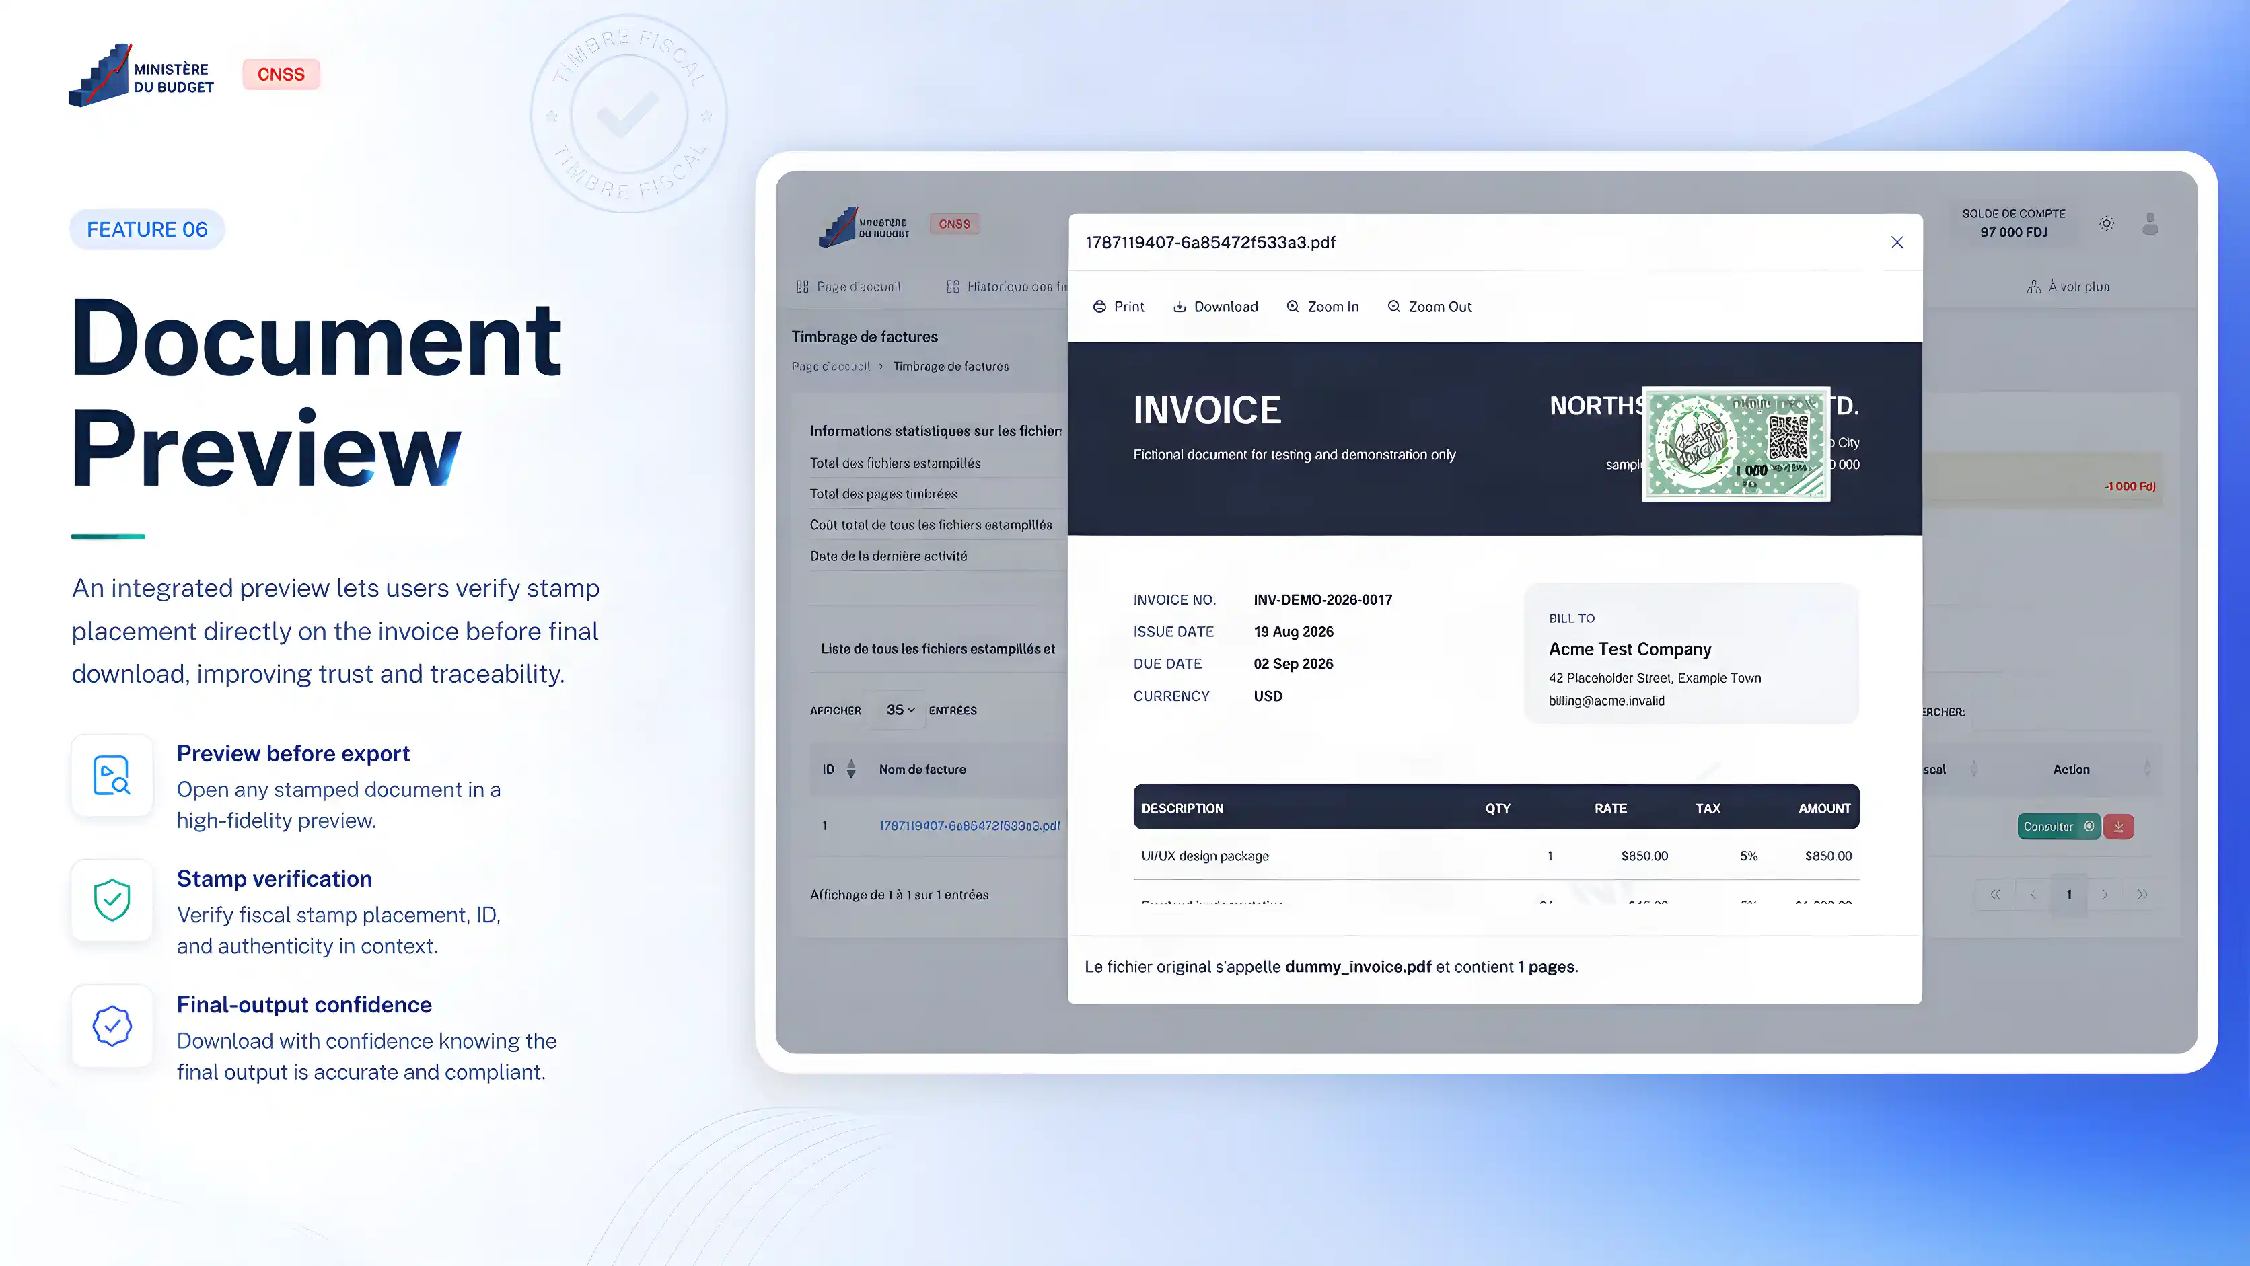Click Zoom Out on the invoice preview
The image size is (2250, 1266).
(x=1429, y=307)
